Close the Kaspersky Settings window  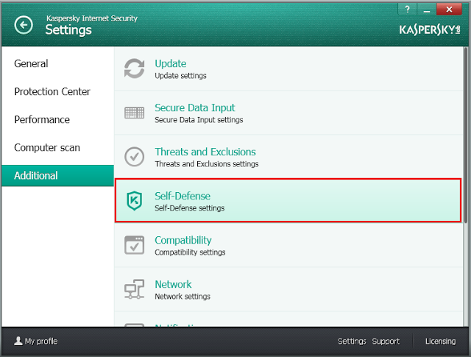(x=449, y=10)
